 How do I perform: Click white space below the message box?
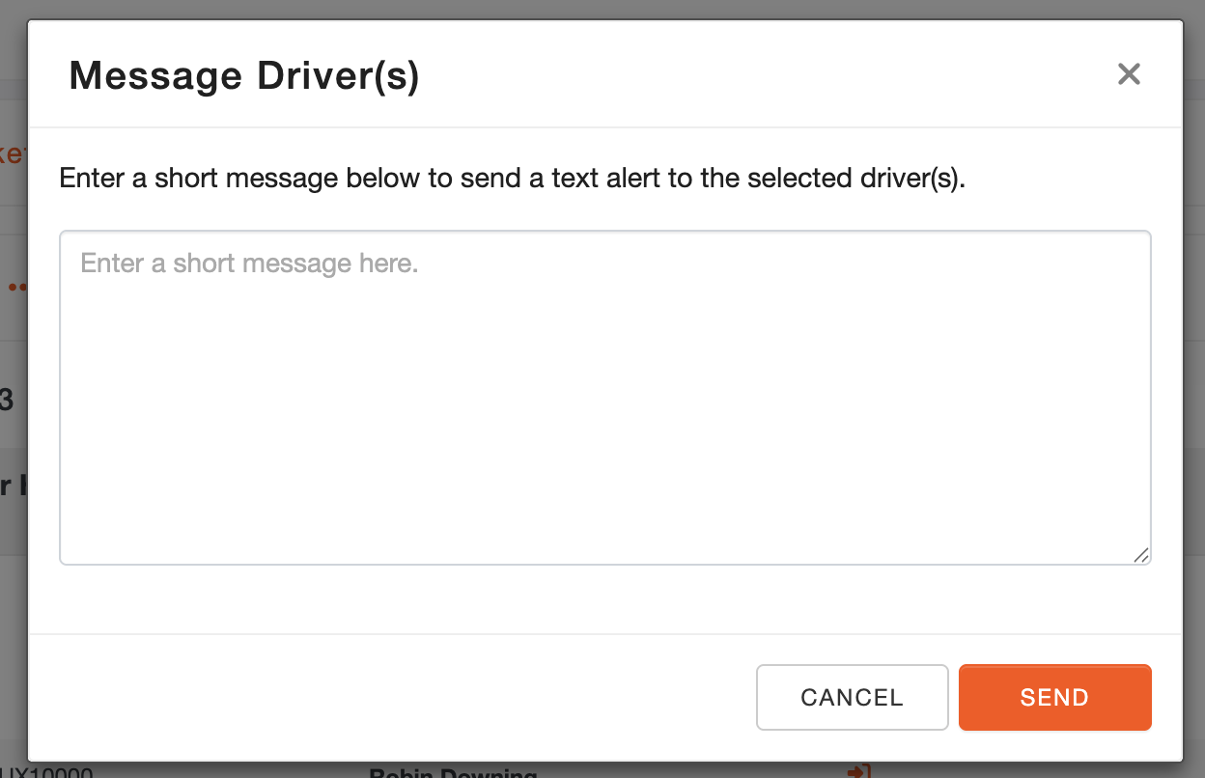604,598
